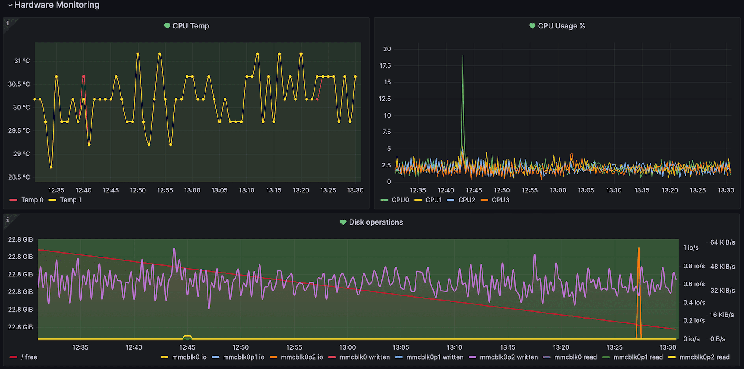Click the red Temp 0 color swatch
This screenshot has width=744, height=369.
[13, 200]
